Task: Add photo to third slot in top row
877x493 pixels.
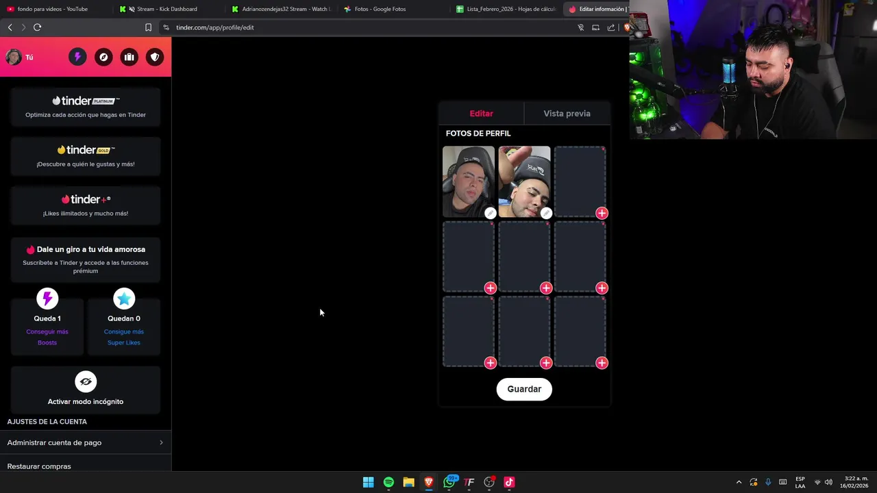Action: tap(602, 213)
